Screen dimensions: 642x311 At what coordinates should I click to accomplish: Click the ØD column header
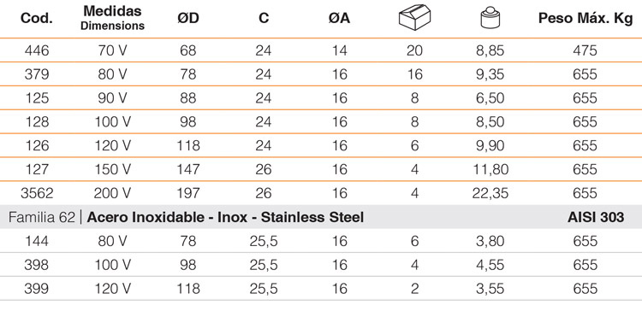coord(188,19)
